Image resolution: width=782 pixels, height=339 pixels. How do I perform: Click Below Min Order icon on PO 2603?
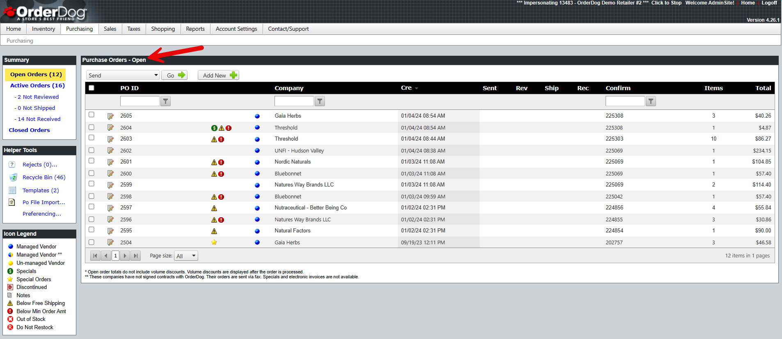[x=221, y=139]
